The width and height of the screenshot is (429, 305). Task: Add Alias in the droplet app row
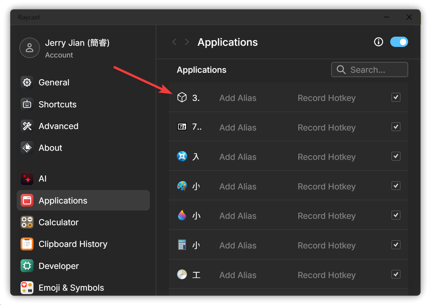(x=238, y=216)
